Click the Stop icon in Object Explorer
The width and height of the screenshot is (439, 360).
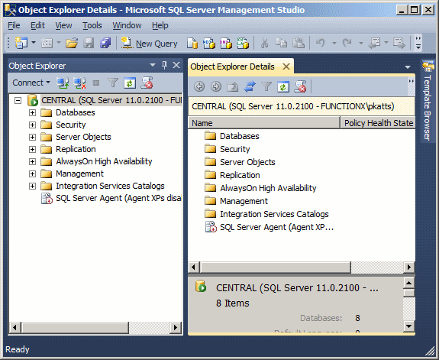96,83
